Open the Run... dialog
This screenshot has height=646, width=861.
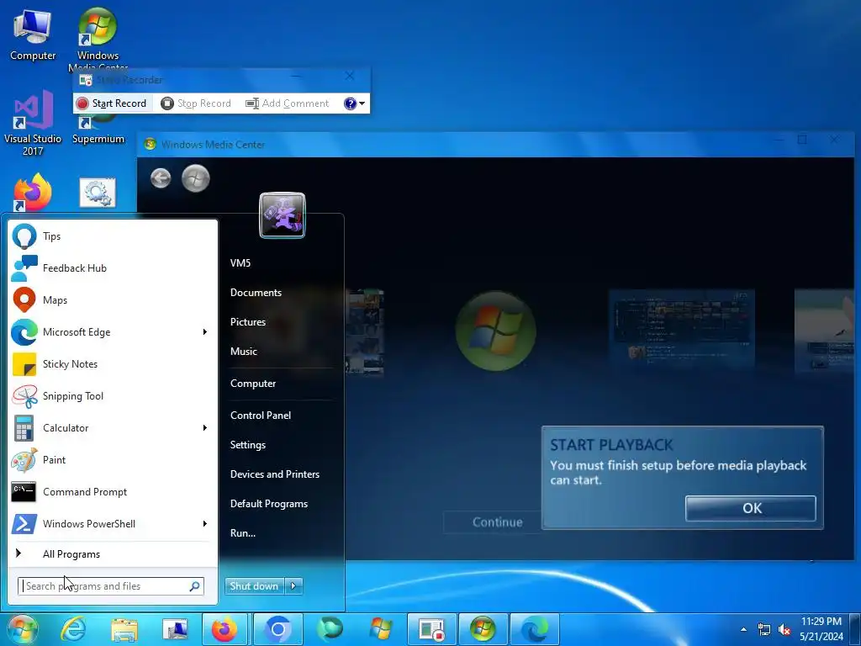(243, 532)
